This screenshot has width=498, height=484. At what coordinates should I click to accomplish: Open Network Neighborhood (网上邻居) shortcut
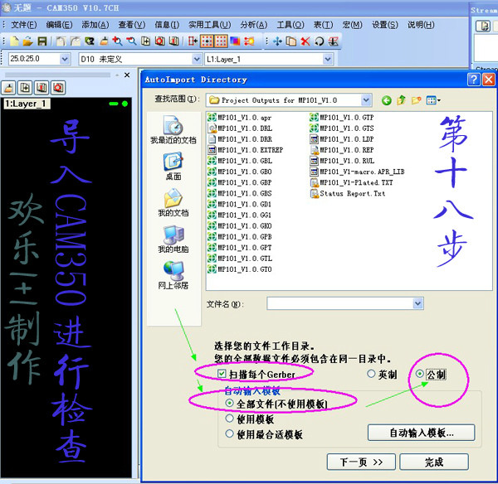[173, 275]
